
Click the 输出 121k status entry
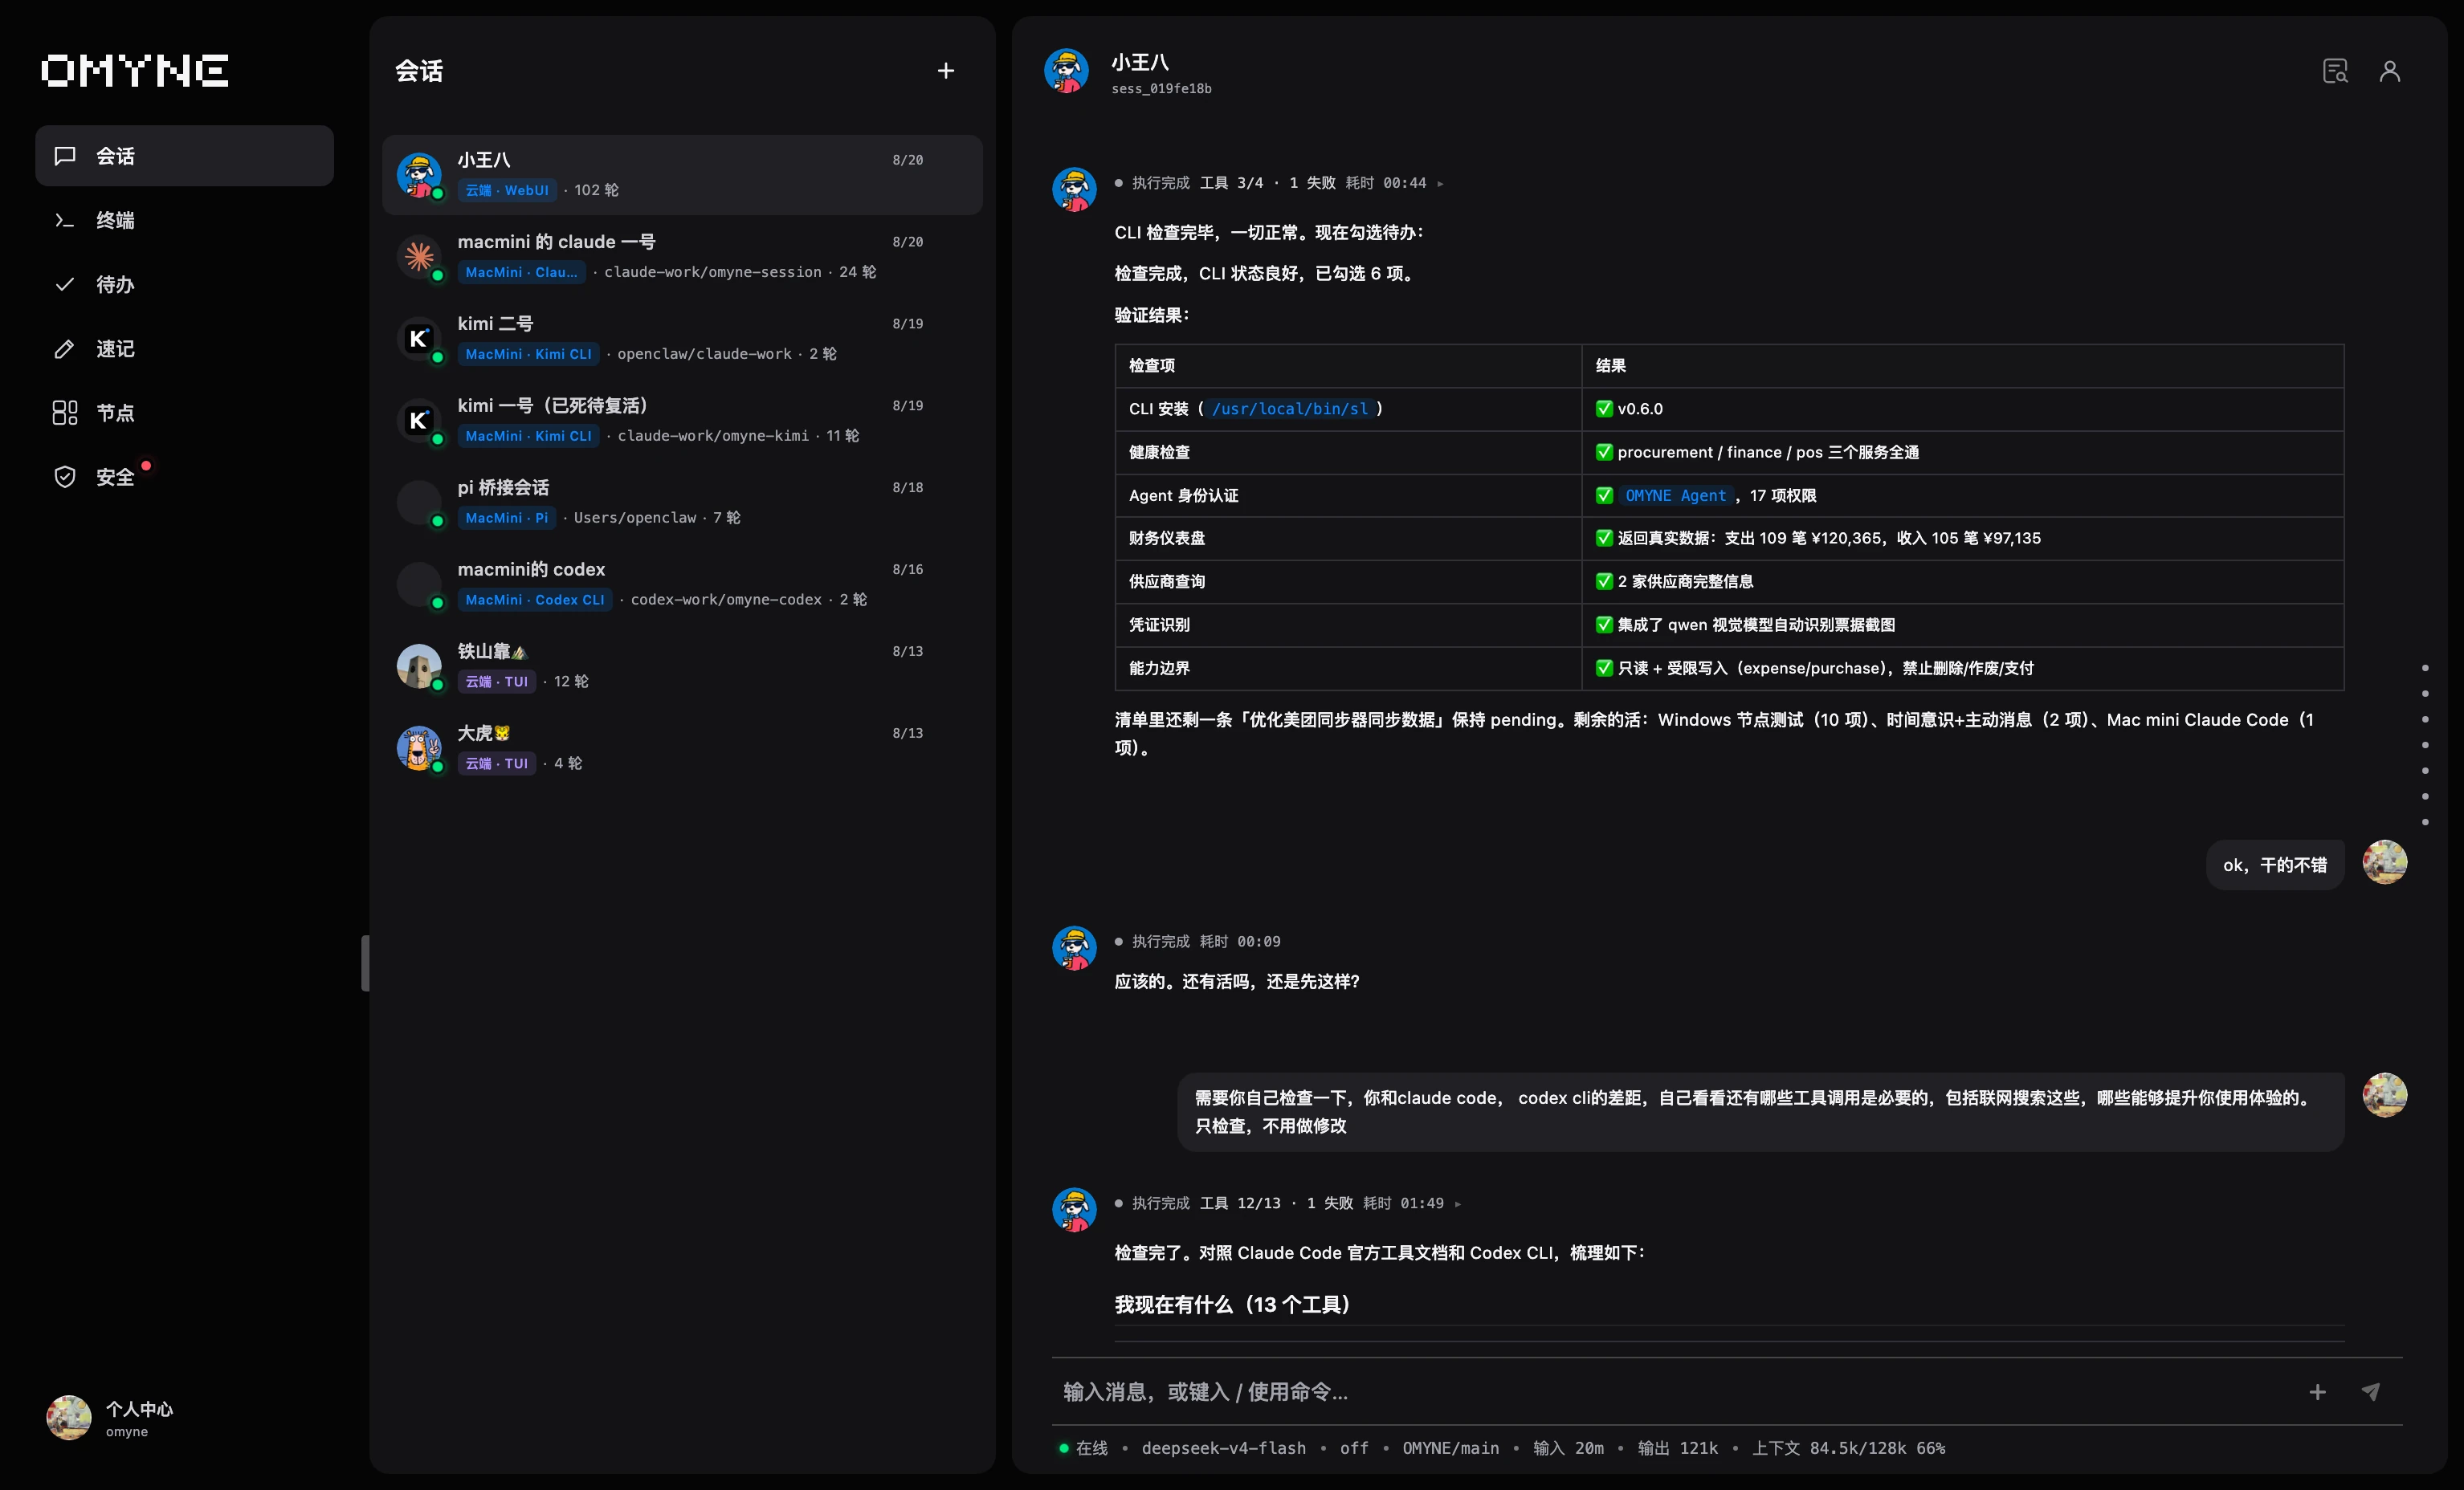point(1677,1448)
